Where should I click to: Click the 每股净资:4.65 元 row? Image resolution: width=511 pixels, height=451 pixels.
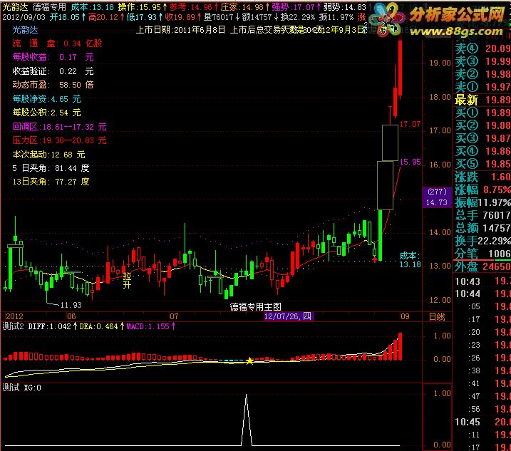[x=46, y=99]
